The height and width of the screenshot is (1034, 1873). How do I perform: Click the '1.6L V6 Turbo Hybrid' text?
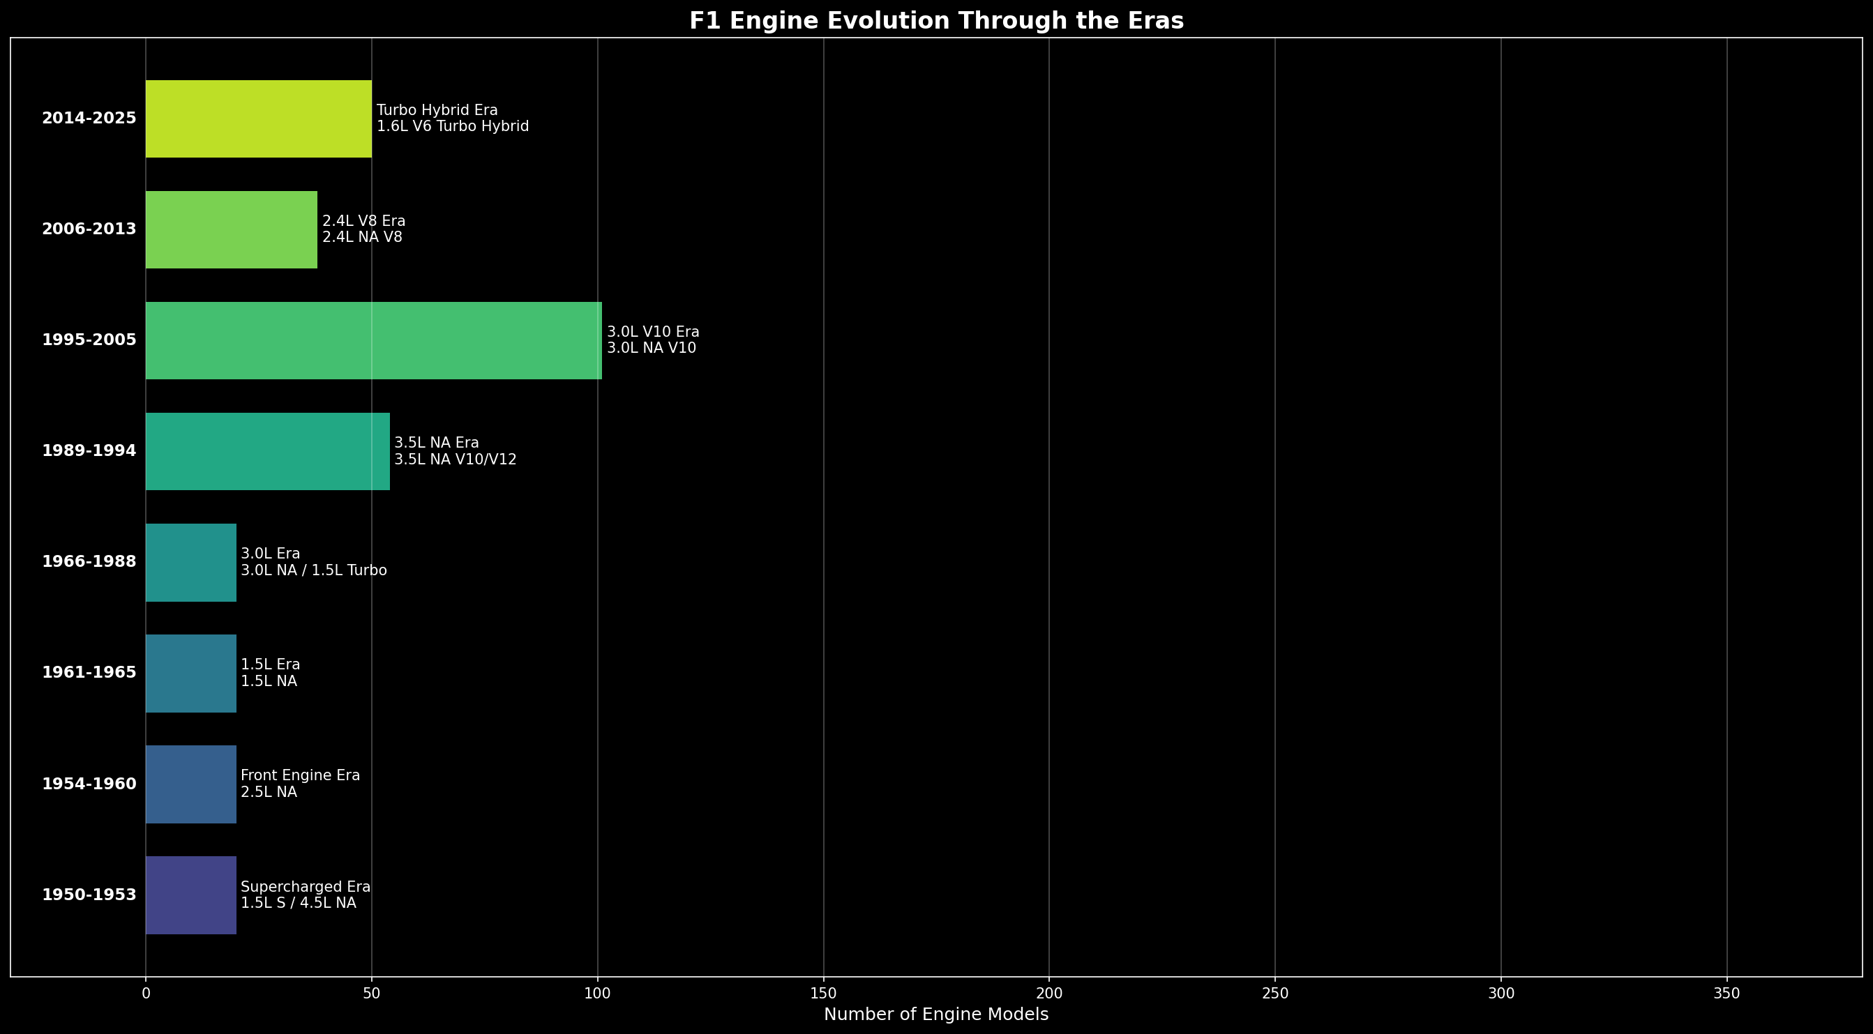click(x=452, y=126)
